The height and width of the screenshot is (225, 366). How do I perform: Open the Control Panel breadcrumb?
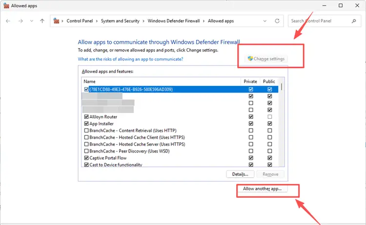[80, 21]
